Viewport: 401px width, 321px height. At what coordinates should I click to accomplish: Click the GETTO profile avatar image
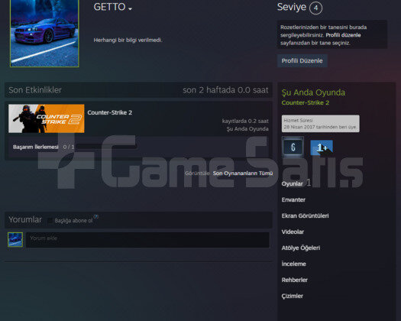click(x=44, y=34)
